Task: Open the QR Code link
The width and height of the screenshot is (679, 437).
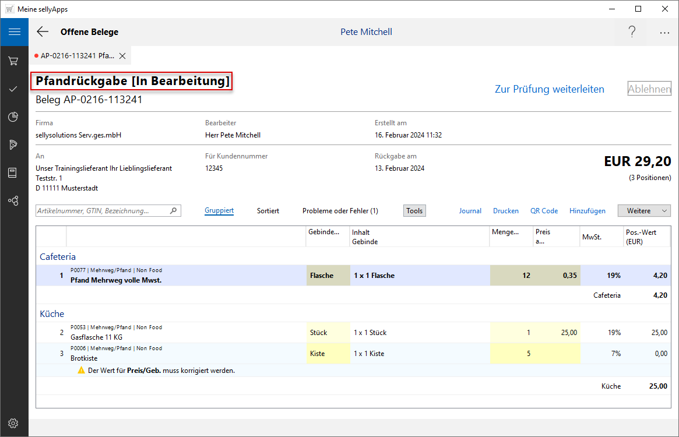Action: click(544, 211)
